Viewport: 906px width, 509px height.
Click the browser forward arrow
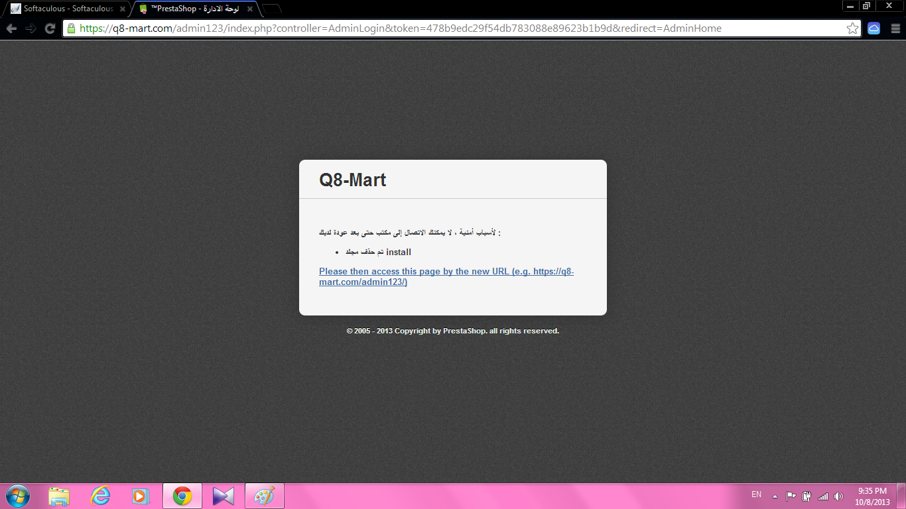tap(31, 28)
